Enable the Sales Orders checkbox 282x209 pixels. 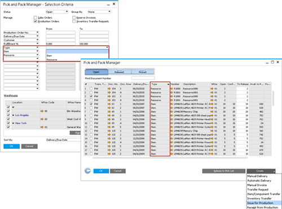(x=36, y=17)
